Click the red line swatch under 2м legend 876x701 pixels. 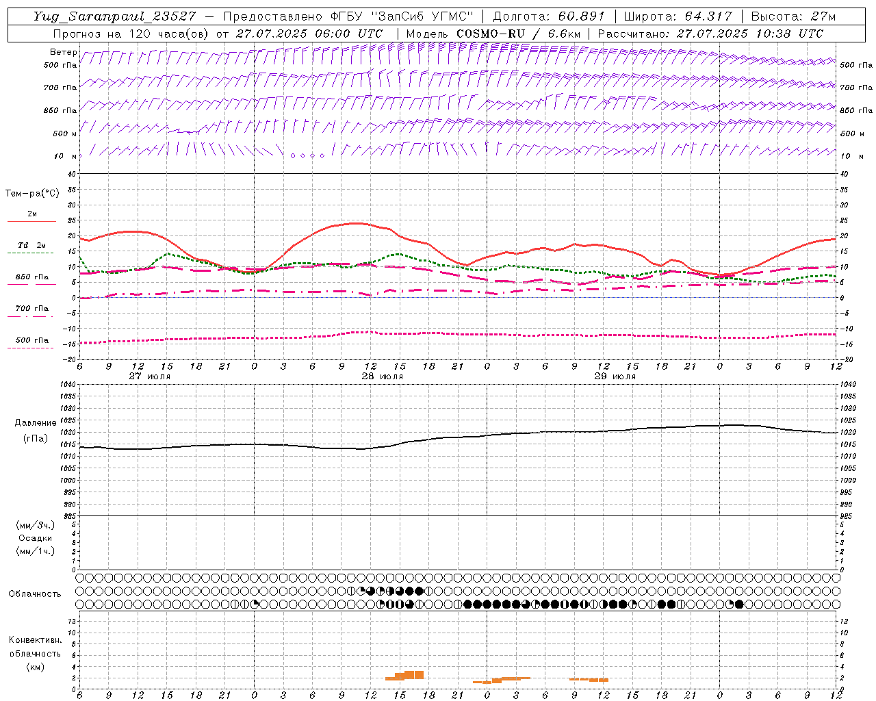point(31,222)
